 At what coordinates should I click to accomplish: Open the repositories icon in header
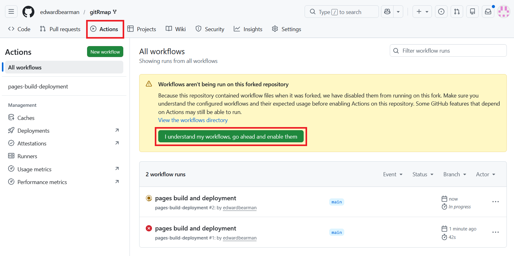pos(472,12)
